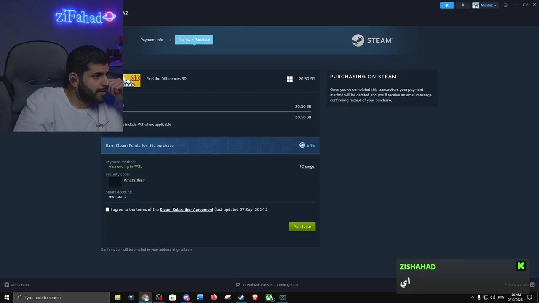The height and width of the screenshot is (303, 539).
Task: Open Montaz account dropdown menu
Action: tap(488, 5)
